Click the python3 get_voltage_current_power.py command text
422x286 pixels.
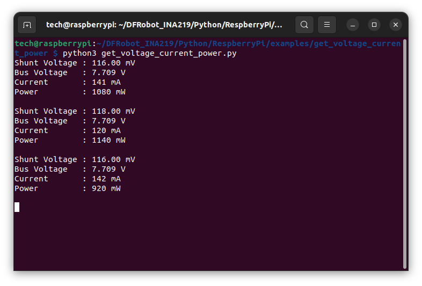[149, 54]
